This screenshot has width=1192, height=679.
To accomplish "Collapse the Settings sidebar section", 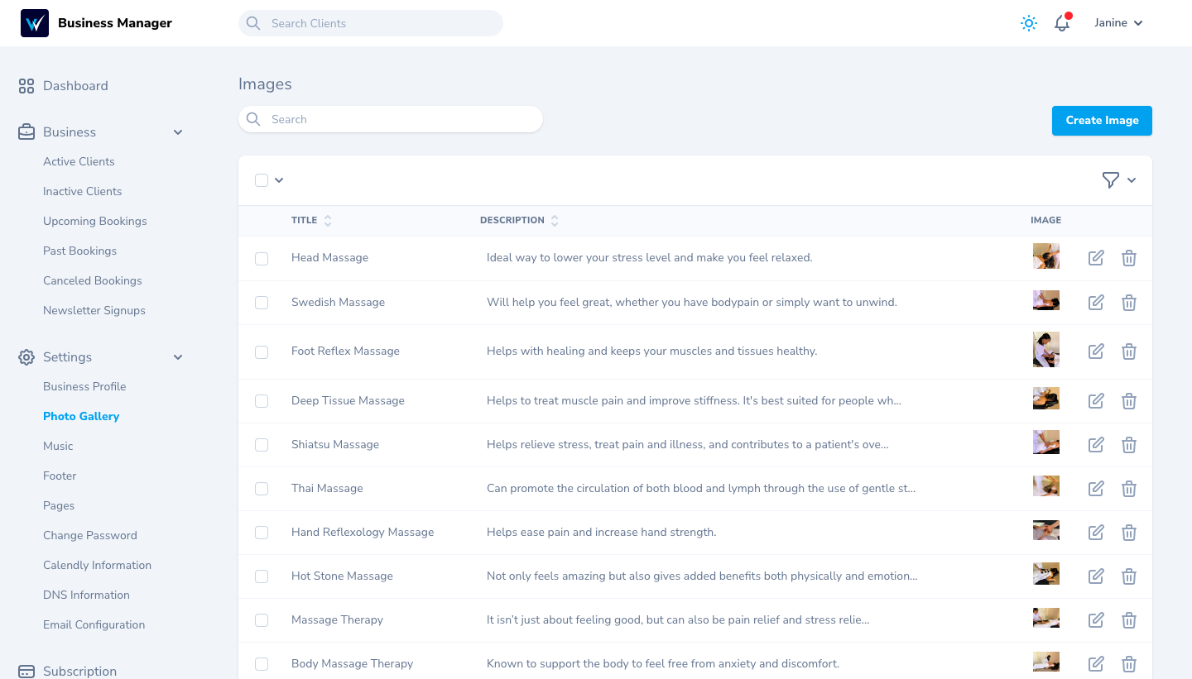I will pos(178,357).
